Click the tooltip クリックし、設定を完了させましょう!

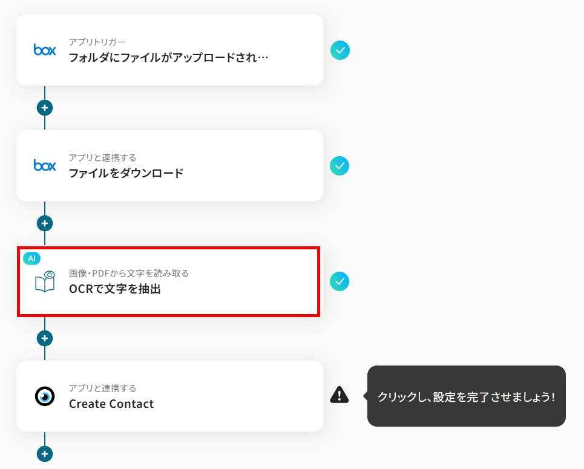467,396
